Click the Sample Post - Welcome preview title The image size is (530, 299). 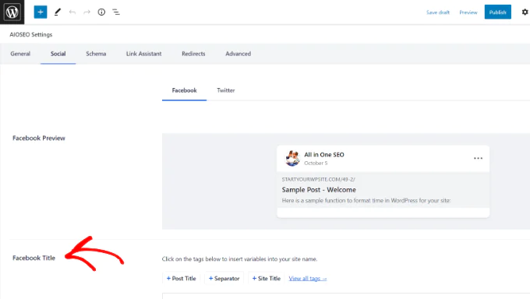pyautogui.click(x=319, y=190)
